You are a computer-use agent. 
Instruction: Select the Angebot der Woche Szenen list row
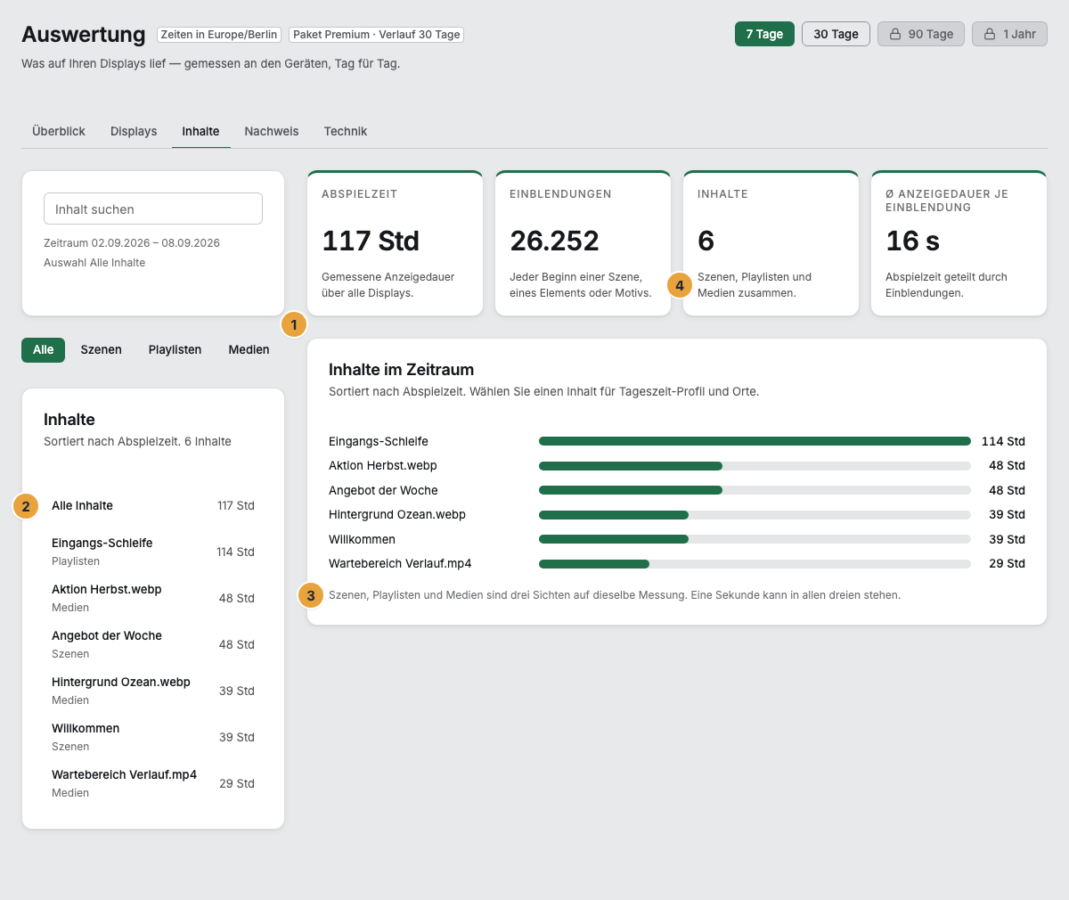(x=153, y=644)
